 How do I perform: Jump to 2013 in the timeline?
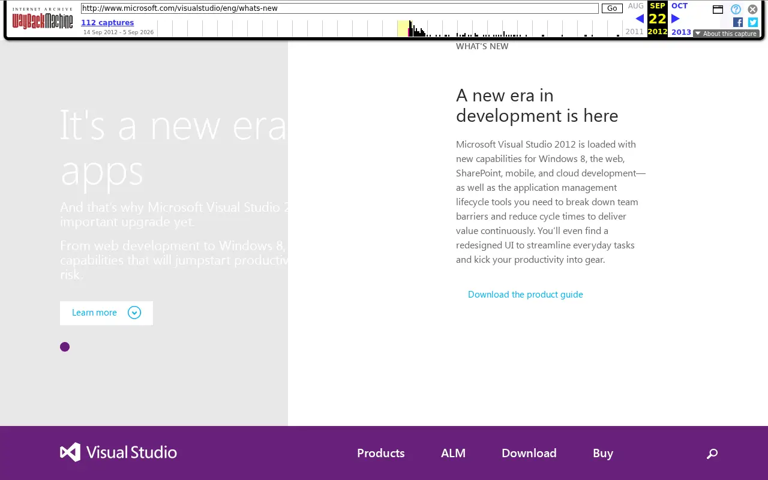(x=681, y=32)
